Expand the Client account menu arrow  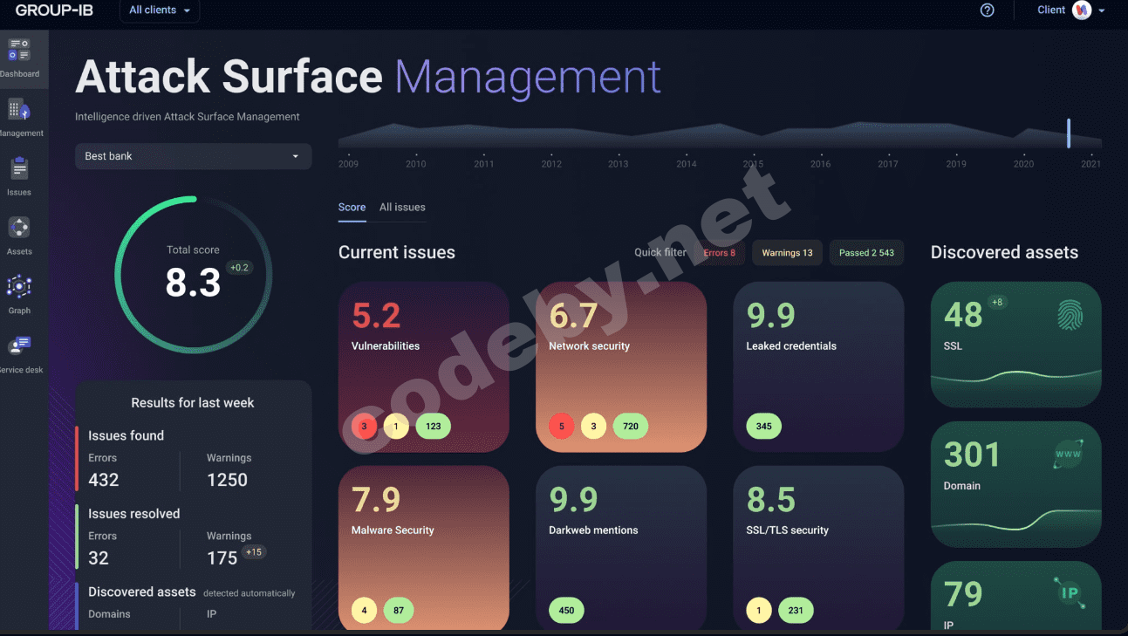pyautogui.click(x=1102, y=10)
